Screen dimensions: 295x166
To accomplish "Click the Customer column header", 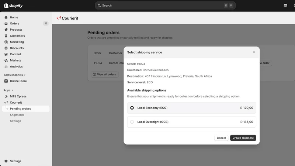I will click(x=115, y=53).
